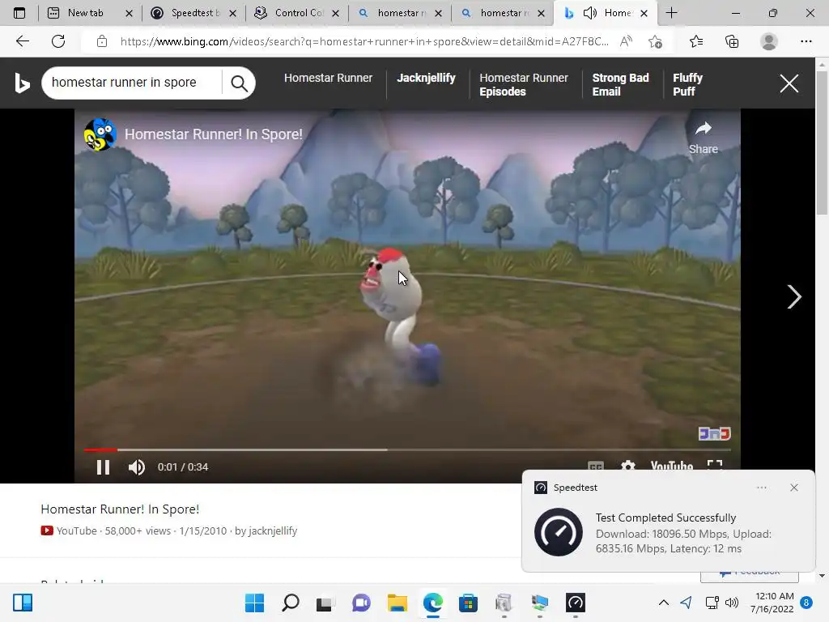The width and height of the screenshot is (829, 622).
Task: Click the video title text below player
Action: (120, 509)
